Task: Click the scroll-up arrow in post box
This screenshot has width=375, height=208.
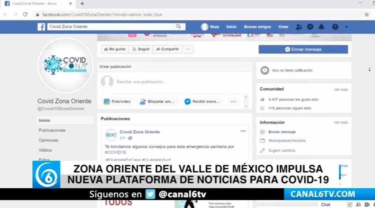Action: click(x=246, y=97)
